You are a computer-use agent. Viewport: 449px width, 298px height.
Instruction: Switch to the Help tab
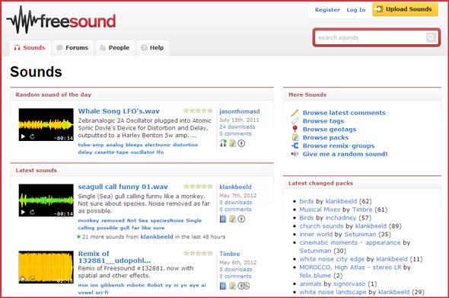pyautogui.click(x=153, y=48)
